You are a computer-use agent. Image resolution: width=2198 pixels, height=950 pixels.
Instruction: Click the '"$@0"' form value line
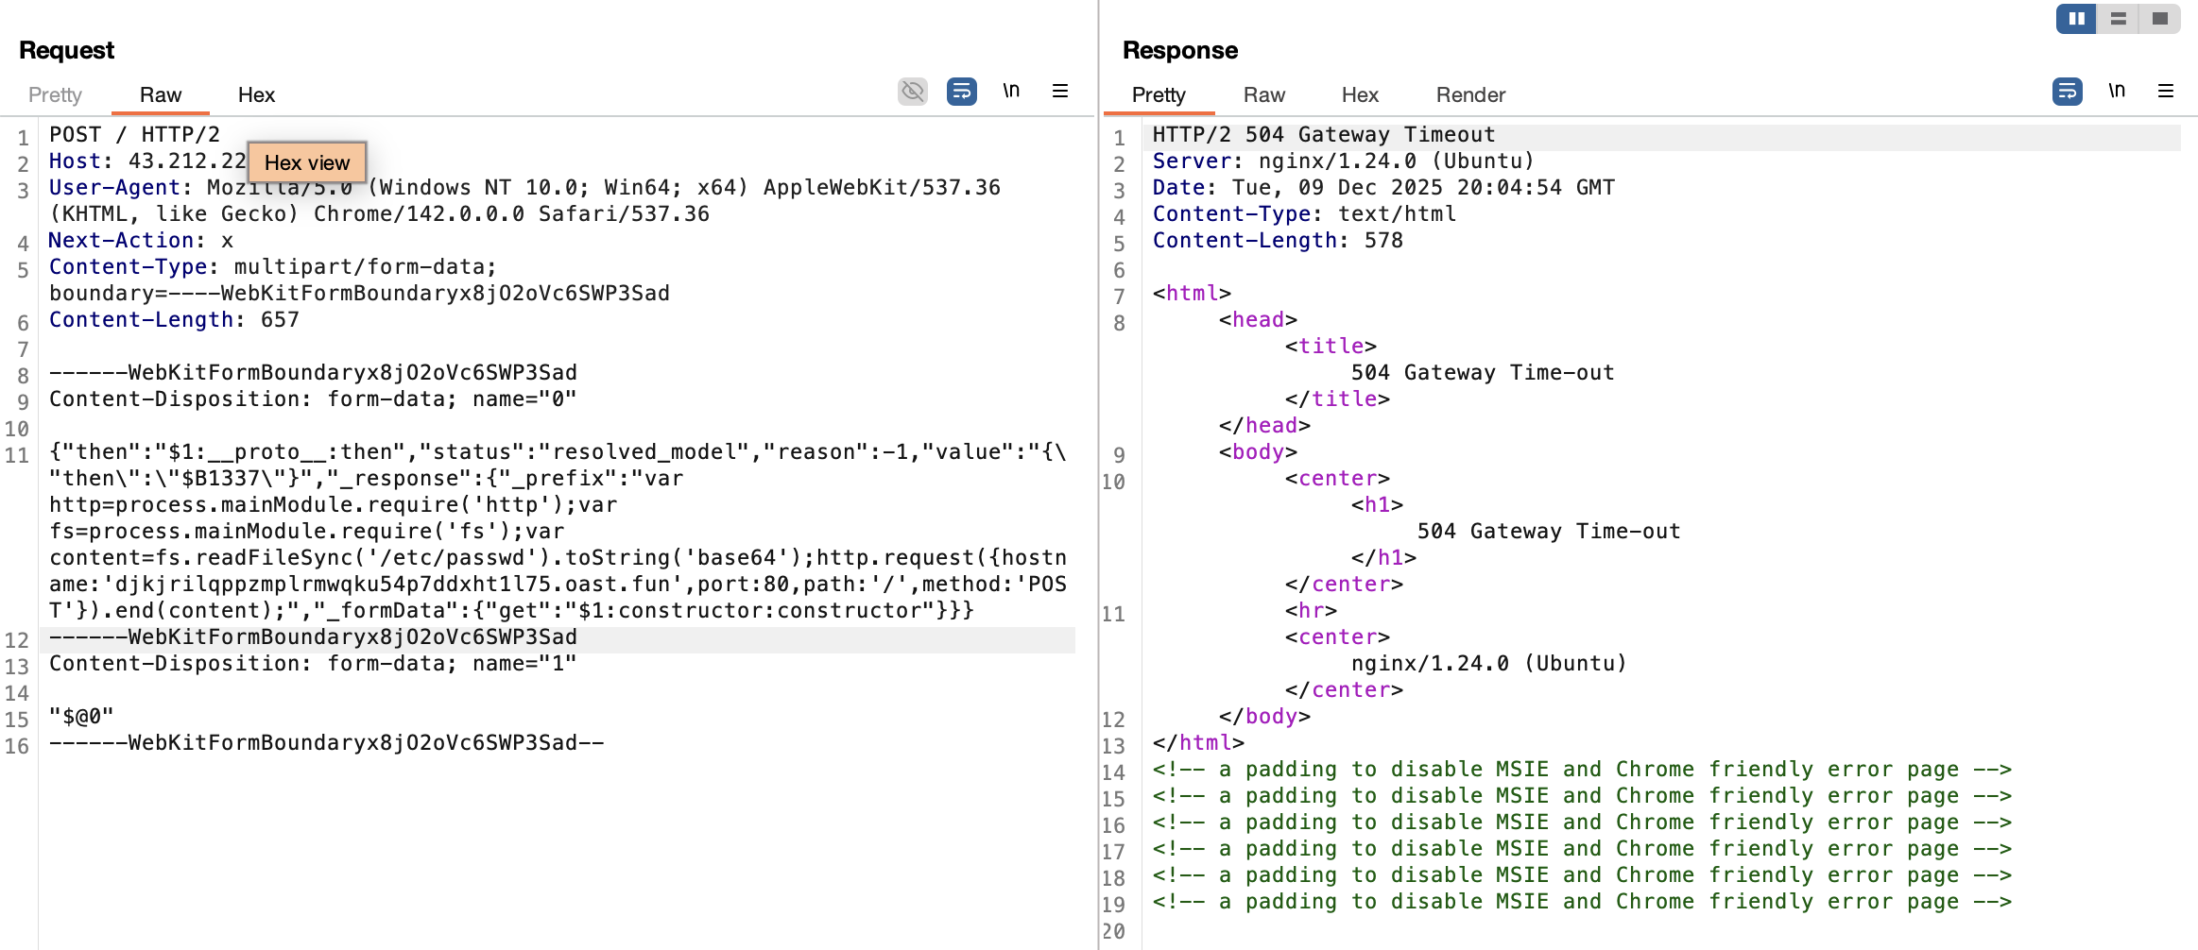pos(81,717)
